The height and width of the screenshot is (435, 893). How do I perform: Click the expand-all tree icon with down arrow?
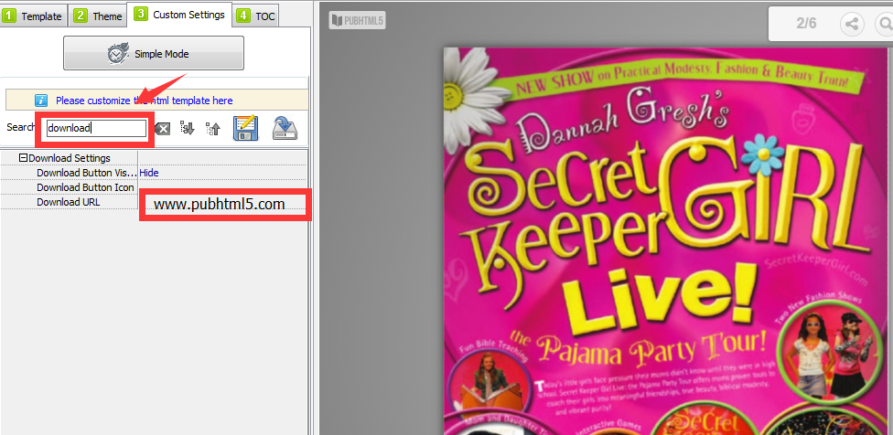click(187, 129)
